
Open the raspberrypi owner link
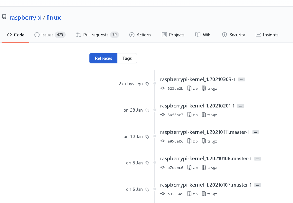click(25, 17)
